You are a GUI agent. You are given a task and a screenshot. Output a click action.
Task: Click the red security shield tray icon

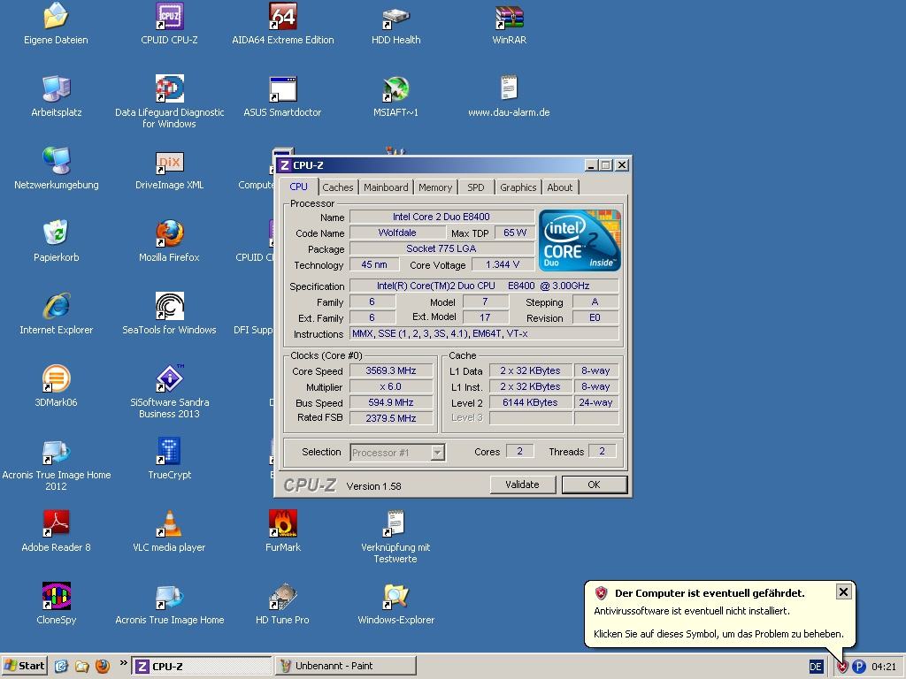point(842,667)
